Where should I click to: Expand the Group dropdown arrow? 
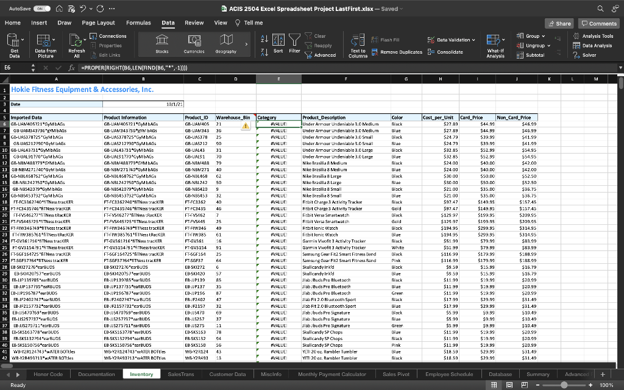[x=543, y=36]
